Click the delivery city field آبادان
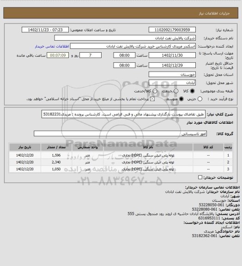The height and width of the screenshot is (266, 242). [x=172, y=83]
